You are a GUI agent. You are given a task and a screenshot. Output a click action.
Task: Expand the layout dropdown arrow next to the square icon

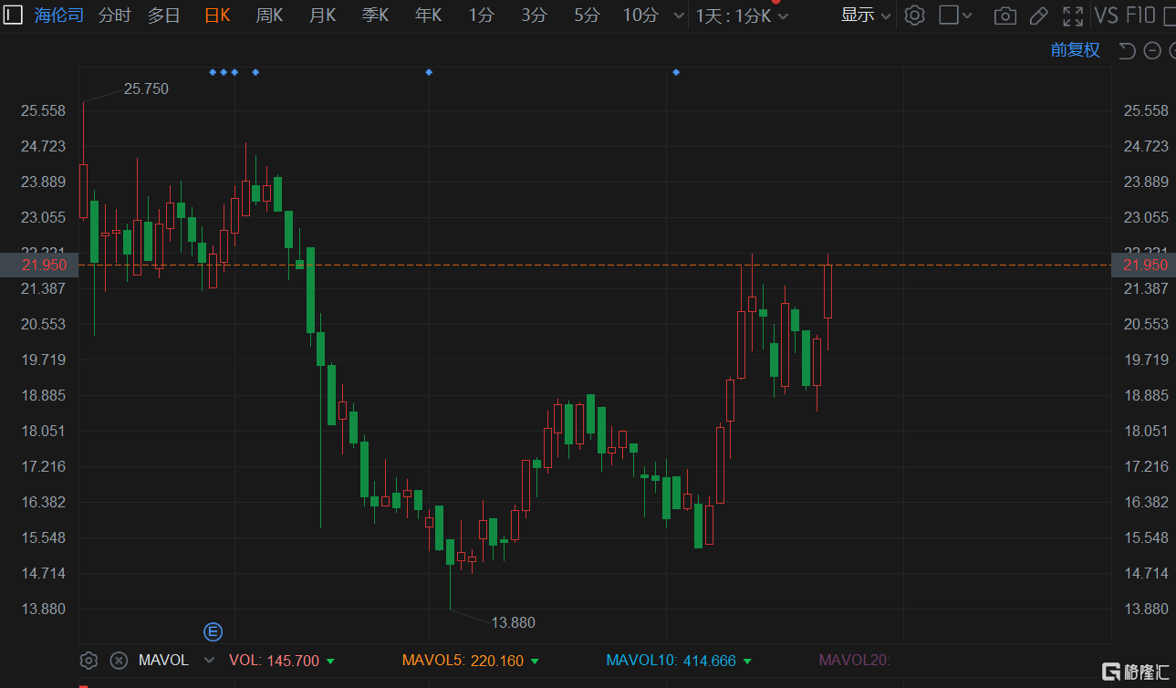coord(968,16)
